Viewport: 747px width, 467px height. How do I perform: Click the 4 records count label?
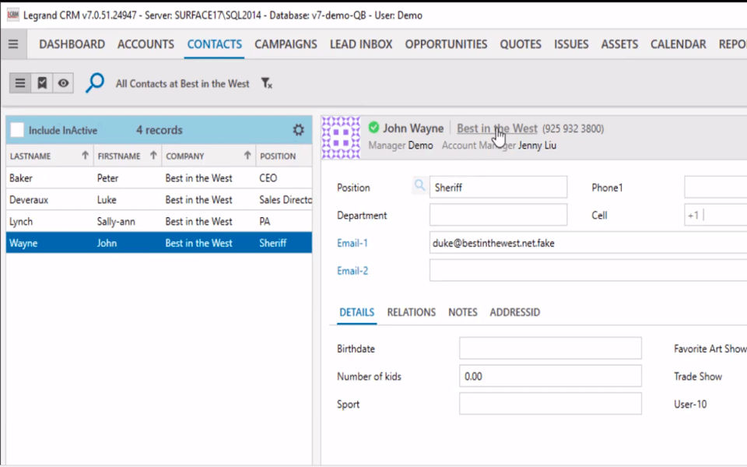(x=159, y=130)
